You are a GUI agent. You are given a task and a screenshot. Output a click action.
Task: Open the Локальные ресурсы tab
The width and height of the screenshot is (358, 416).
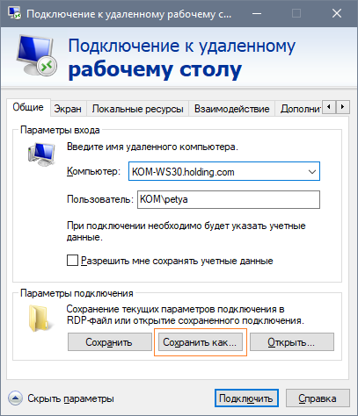coord(138,109)
